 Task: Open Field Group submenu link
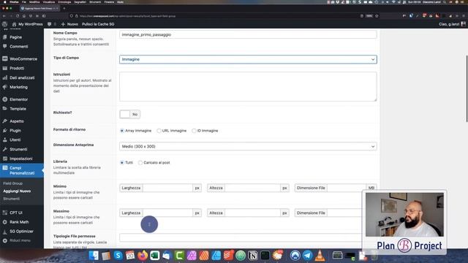pos(13,183)
